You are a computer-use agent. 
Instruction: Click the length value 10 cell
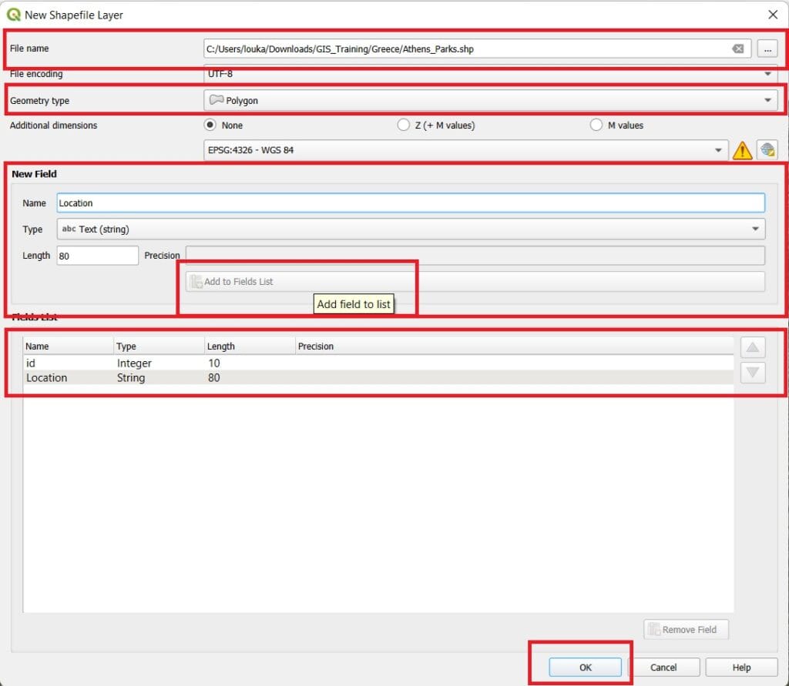[214, 363]
